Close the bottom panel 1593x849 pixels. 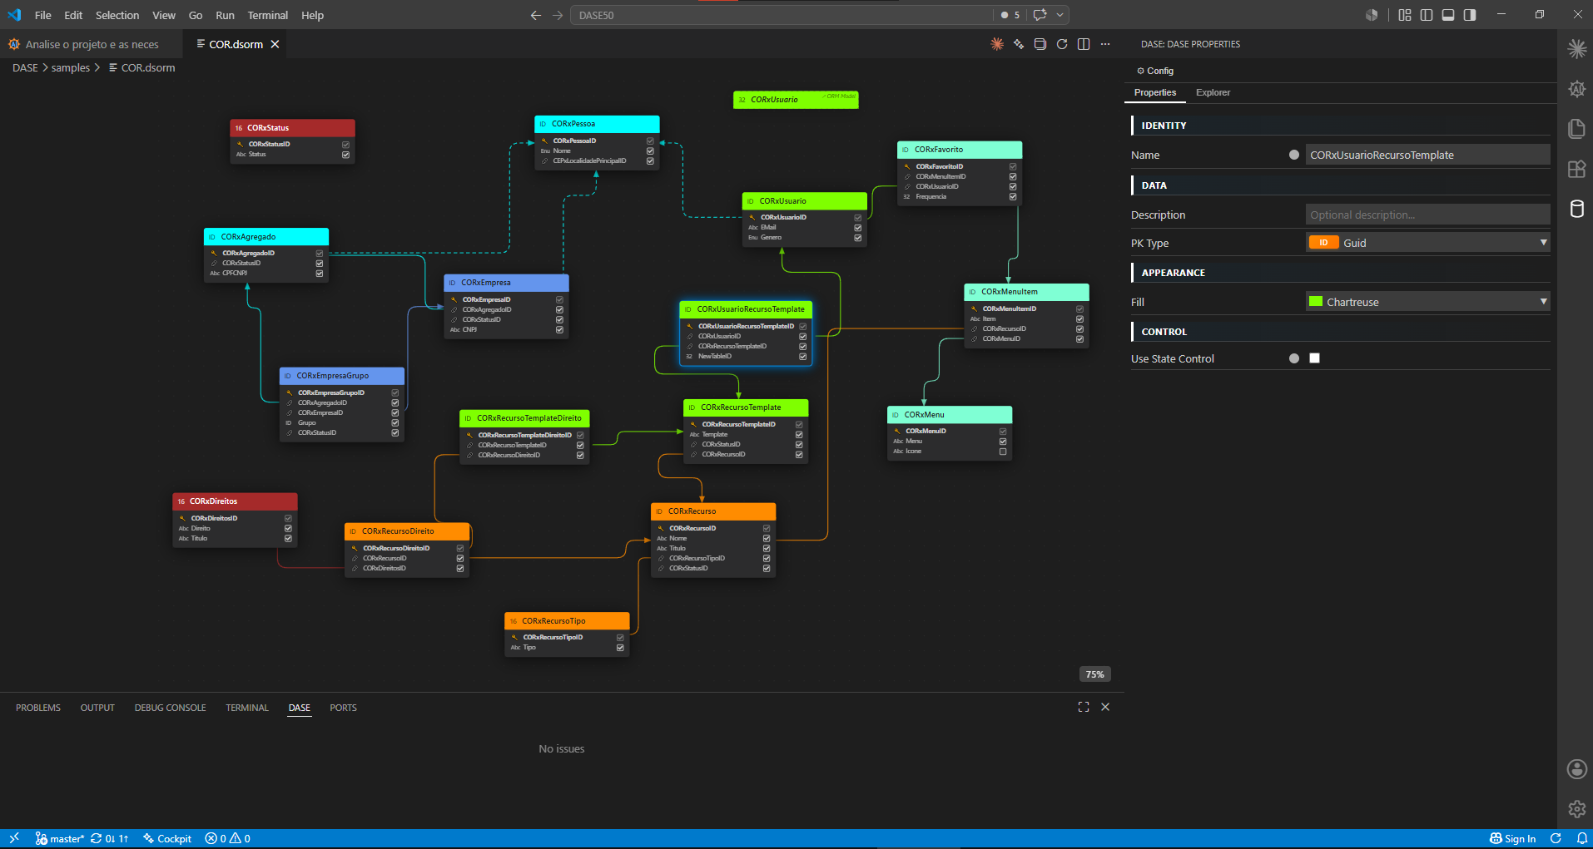(x=1105, y=707)
